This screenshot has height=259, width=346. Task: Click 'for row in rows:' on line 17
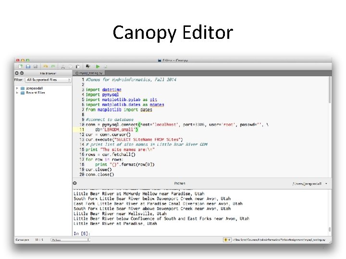[104, 159]
